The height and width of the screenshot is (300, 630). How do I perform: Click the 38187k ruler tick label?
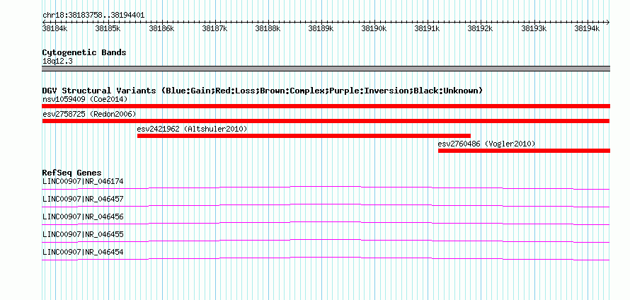click(x=214, y=28)
